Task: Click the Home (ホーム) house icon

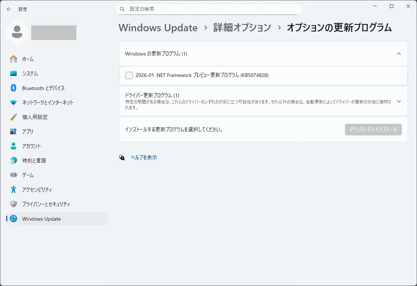Action: (x=13, y=59)
